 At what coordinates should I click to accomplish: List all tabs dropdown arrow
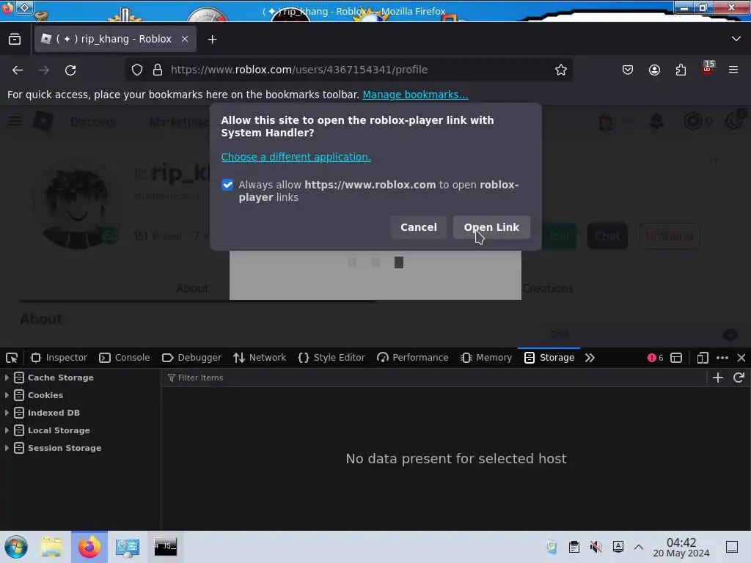(x=736, y=39)
